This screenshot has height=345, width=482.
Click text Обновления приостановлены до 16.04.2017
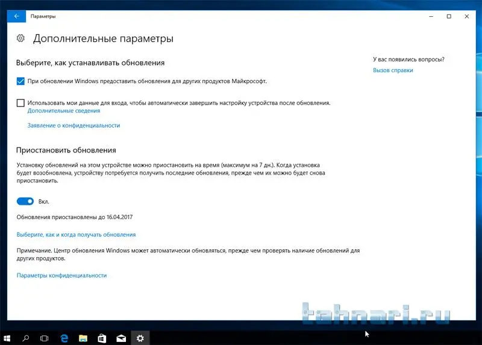click(x=75, y=217)
